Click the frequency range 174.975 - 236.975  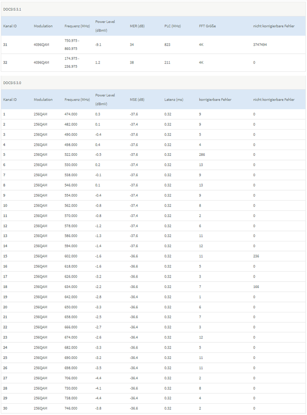coord(72,62)
